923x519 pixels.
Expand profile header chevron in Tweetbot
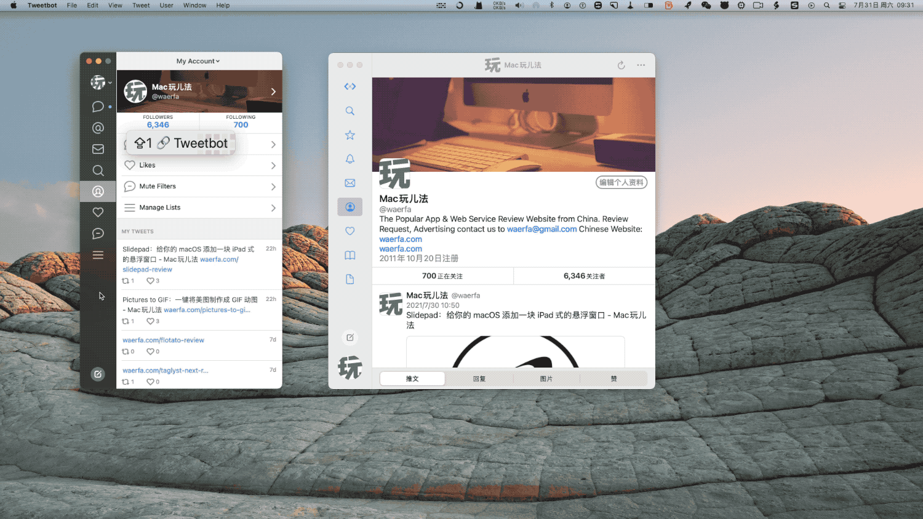[x=273, y=92]
